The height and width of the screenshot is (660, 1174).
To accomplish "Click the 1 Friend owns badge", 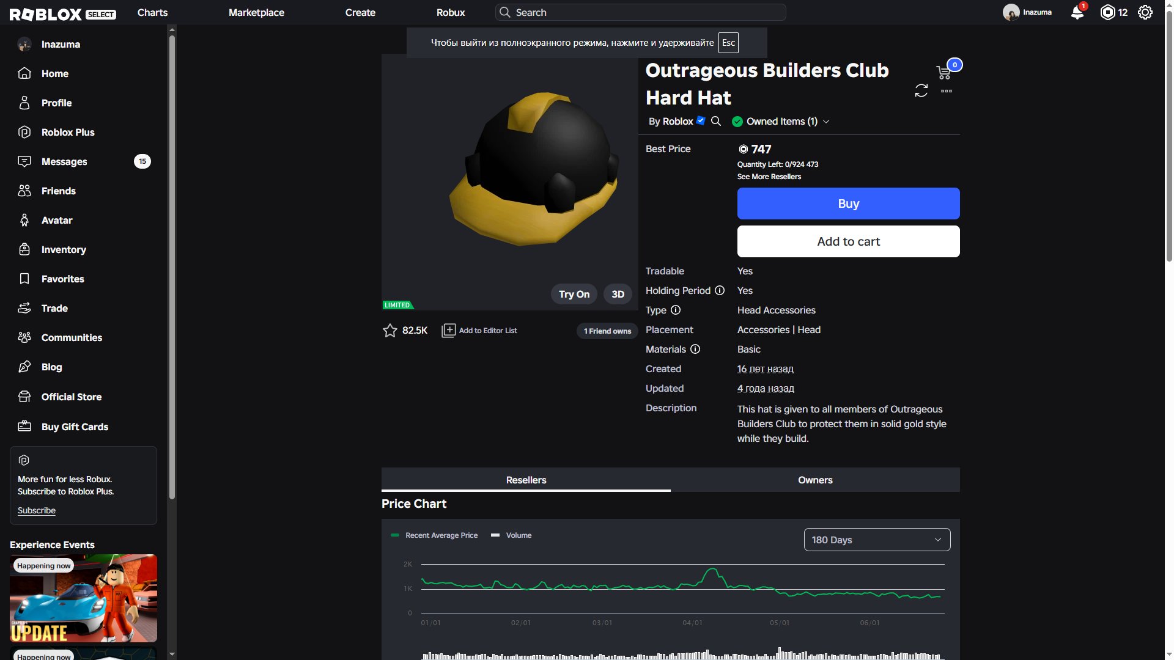I will (x=607, y=331).
